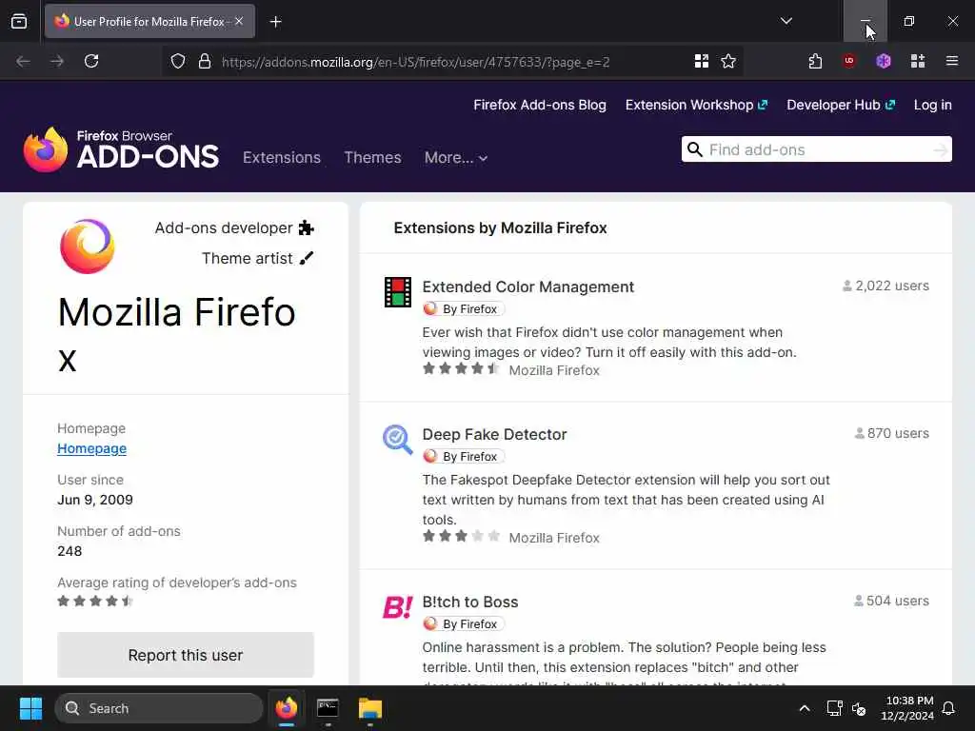Image resolution: width=975 pixels, height=731 pixels.
Task: Click the Mozilla Firefox profile avatar
Action: pos(87,247)
